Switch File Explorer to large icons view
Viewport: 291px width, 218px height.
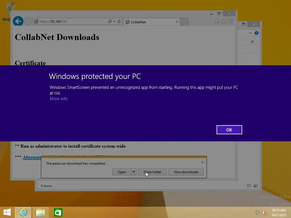[x=255, y=186]
